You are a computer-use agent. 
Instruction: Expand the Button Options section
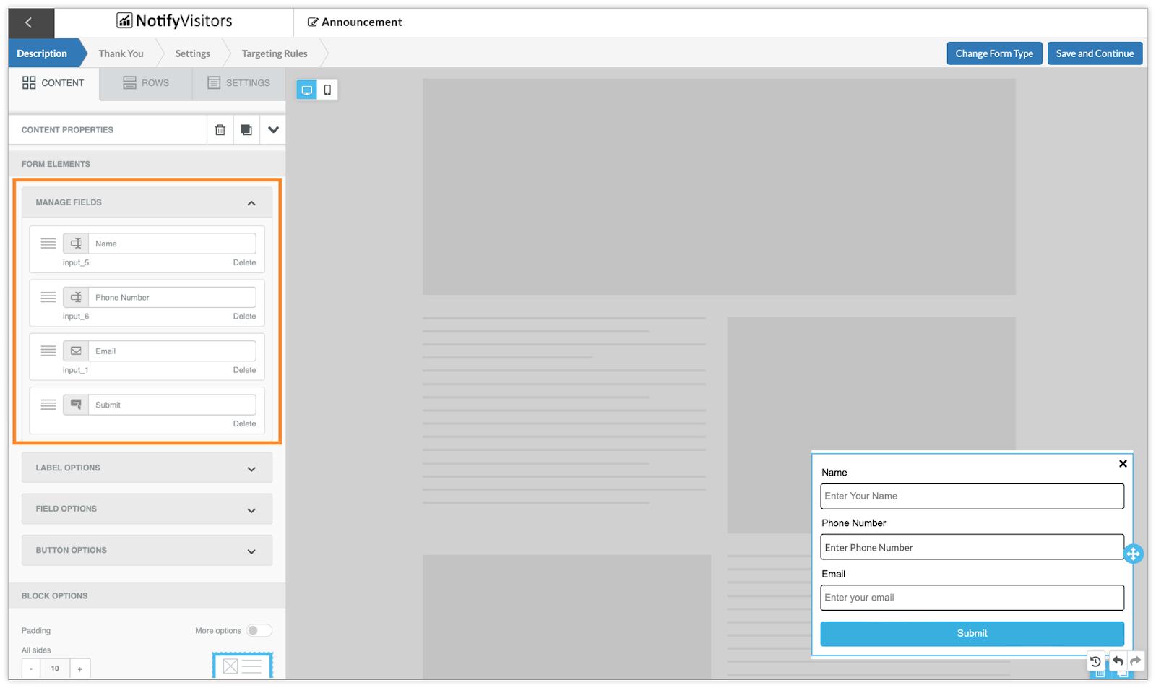pyautogui.click(x=147, y=551)
